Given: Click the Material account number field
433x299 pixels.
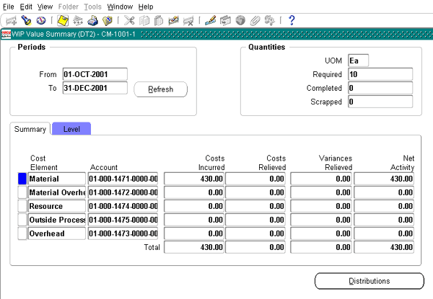Looking at the screenshot, I should [x=123, y=179].
